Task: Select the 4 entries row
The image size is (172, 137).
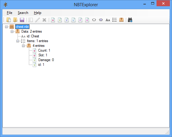Action: [x=38, y=46]
